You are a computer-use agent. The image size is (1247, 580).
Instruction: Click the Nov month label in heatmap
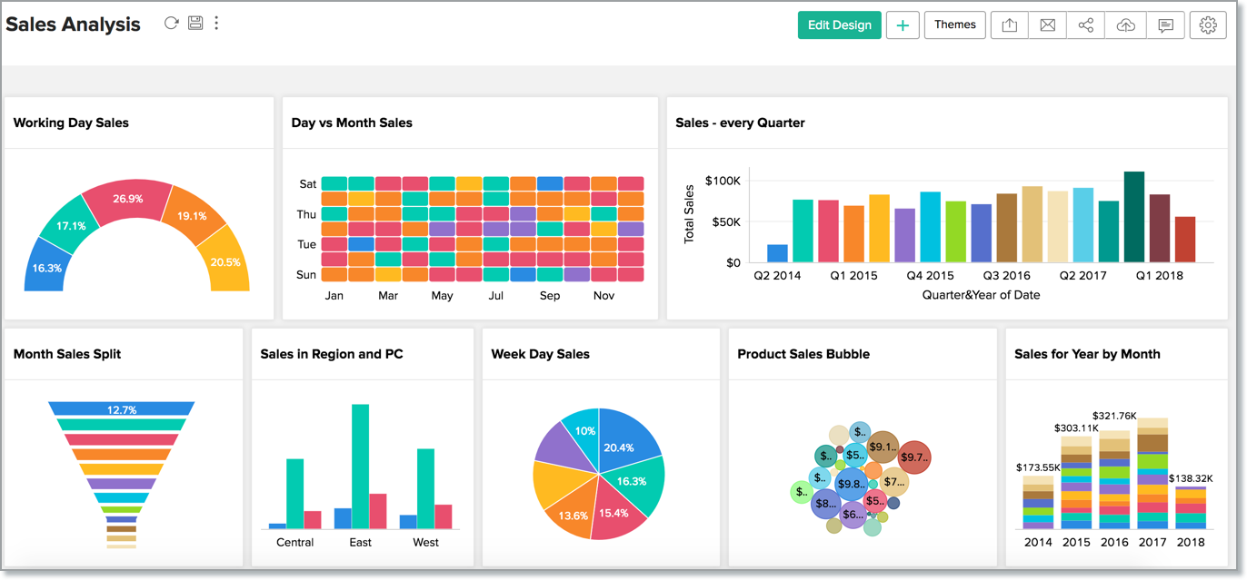604,296
